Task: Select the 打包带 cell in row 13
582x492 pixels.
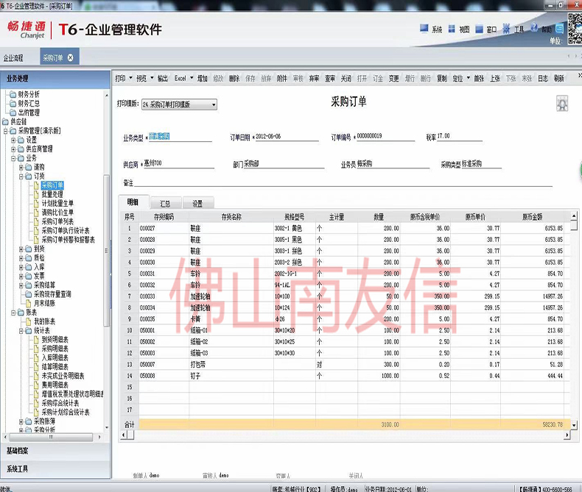Action: (231, 365)
